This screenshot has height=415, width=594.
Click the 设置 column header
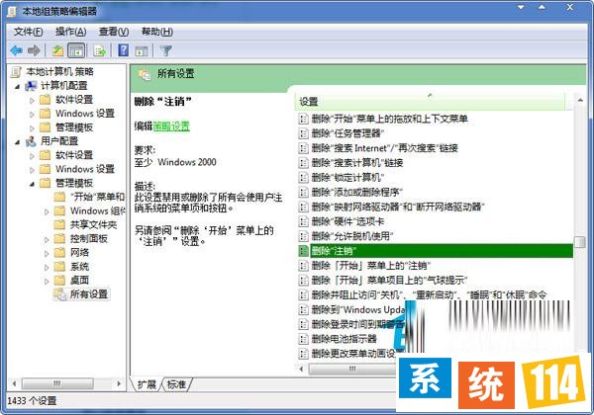click(430, 102)
